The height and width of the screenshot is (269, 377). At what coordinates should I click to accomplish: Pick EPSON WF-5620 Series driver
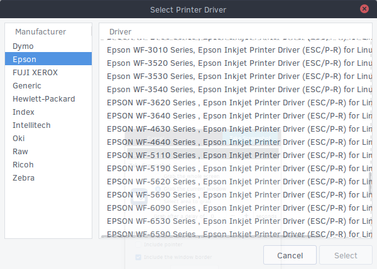point(236,182)
